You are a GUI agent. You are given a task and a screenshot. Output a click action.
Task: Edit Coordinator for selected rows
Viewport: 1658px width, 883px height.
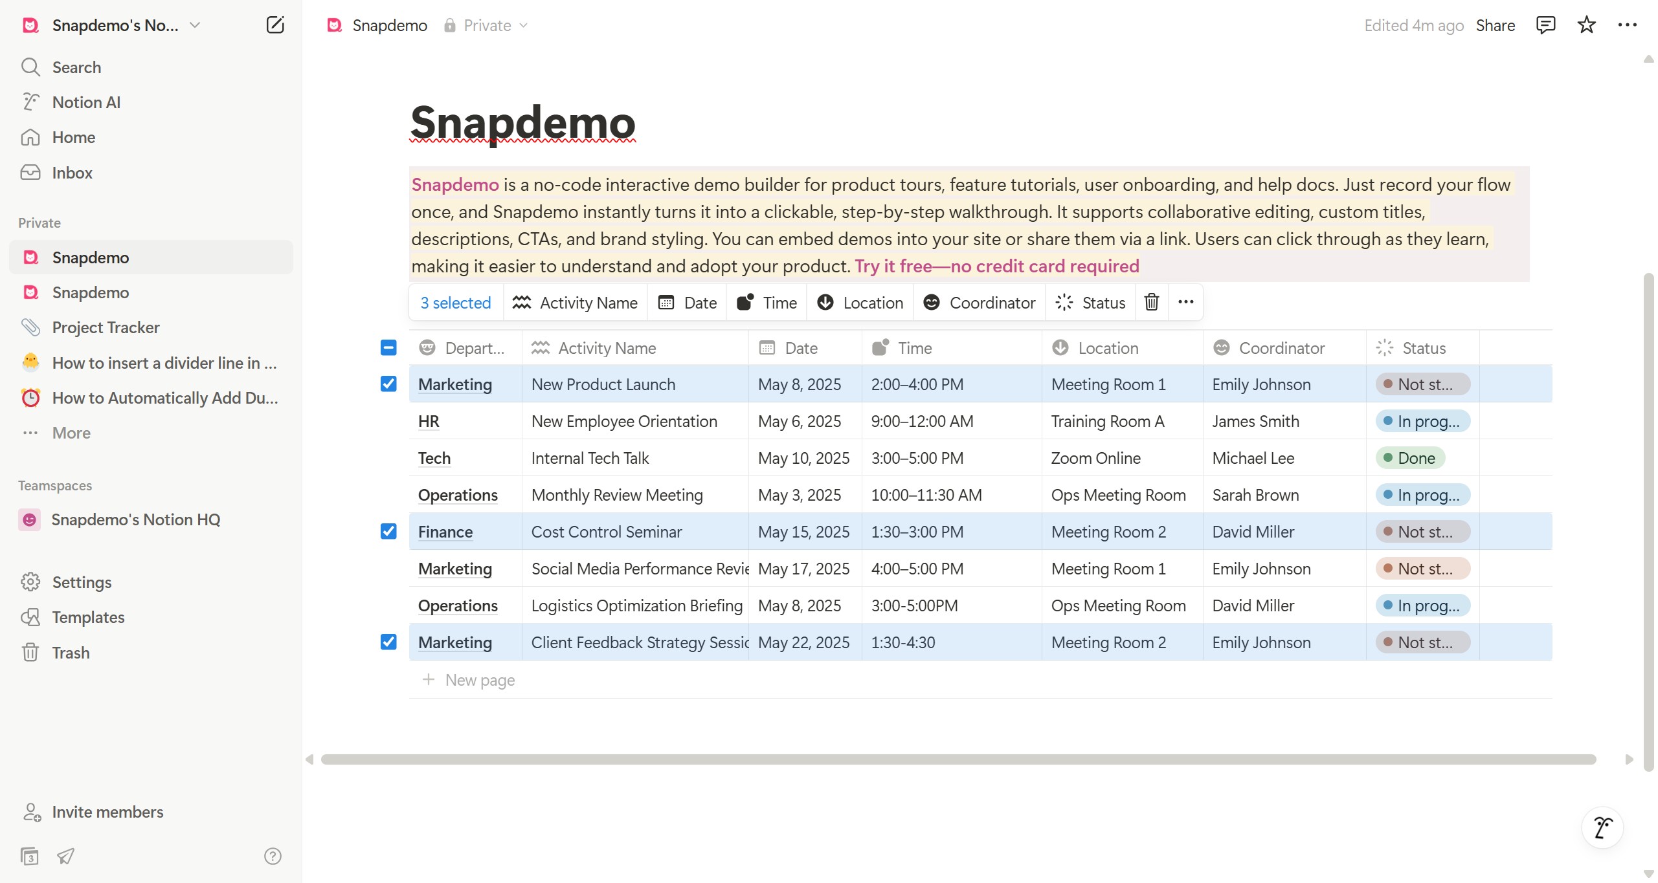(x=979, y=302)
